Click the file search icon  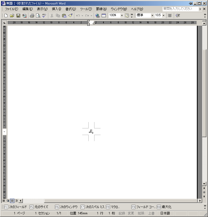click(24, 15)
